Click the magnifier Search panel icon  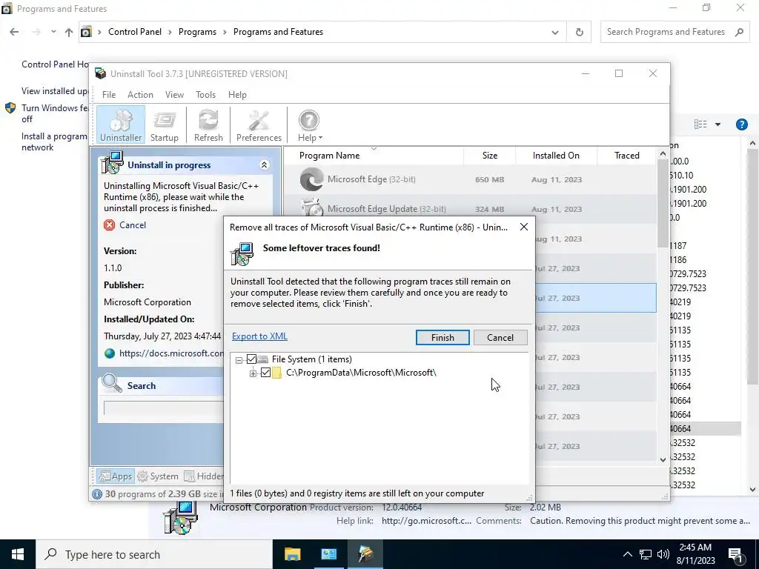click(x=112, y=383)
